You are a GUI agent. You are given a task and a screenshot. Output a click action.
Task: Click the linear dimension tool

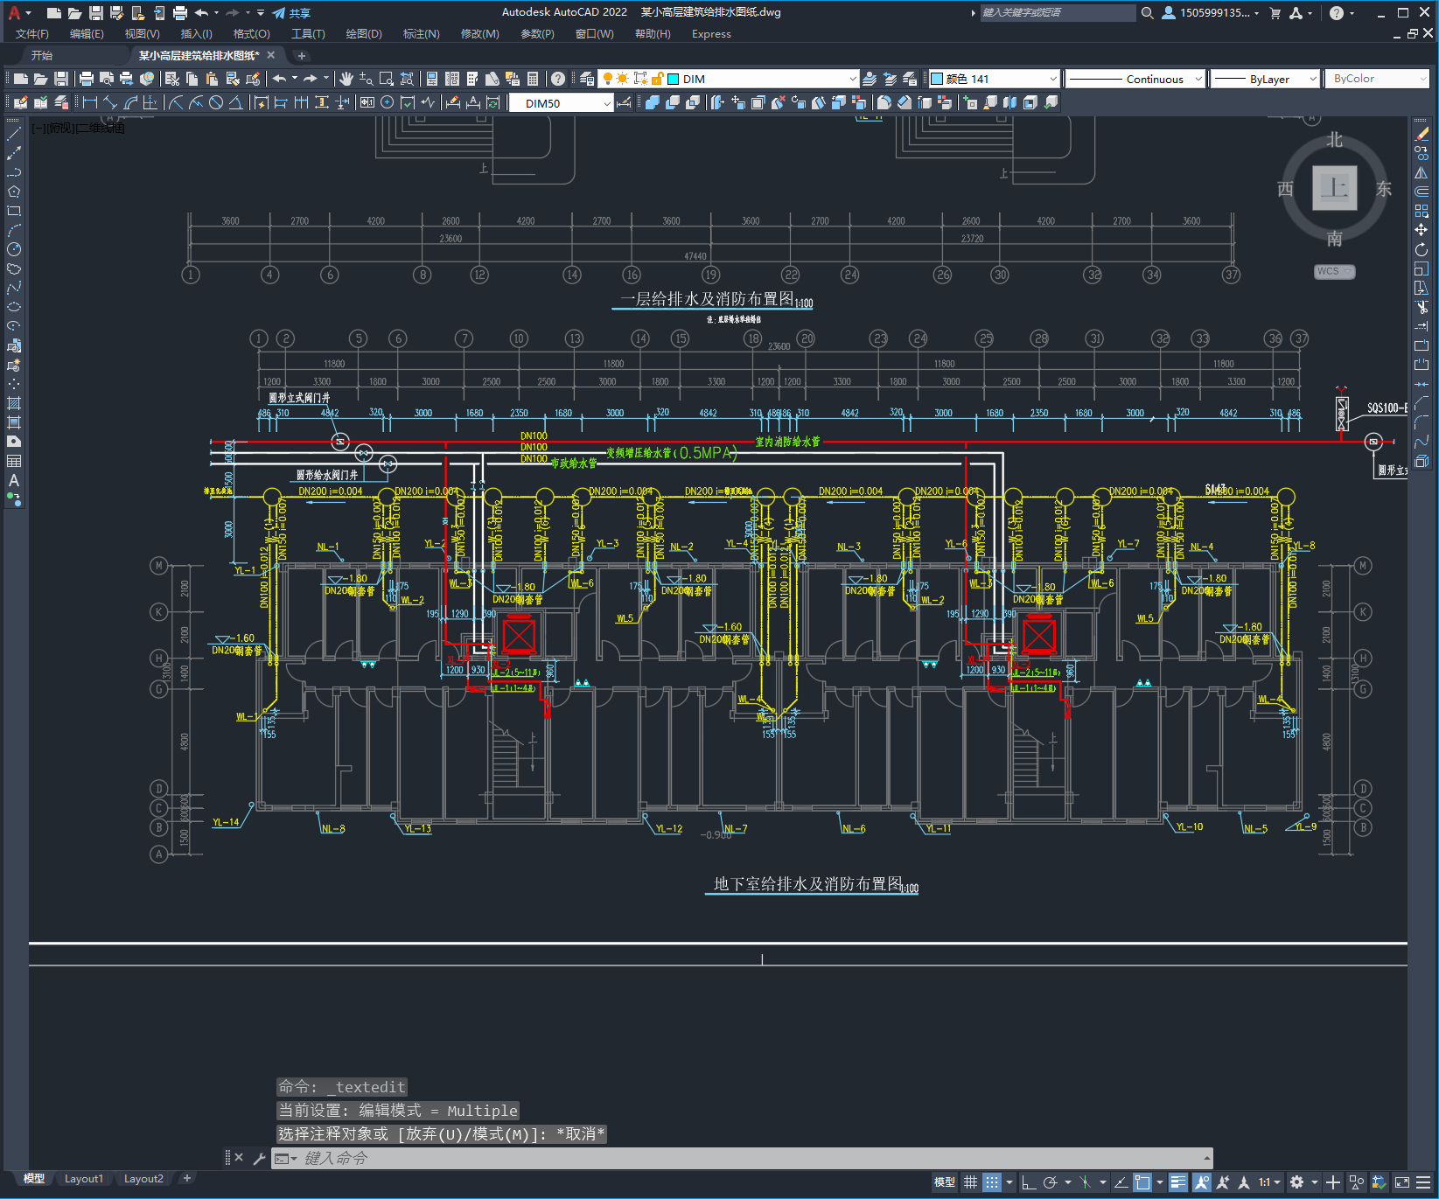(89, 103)
